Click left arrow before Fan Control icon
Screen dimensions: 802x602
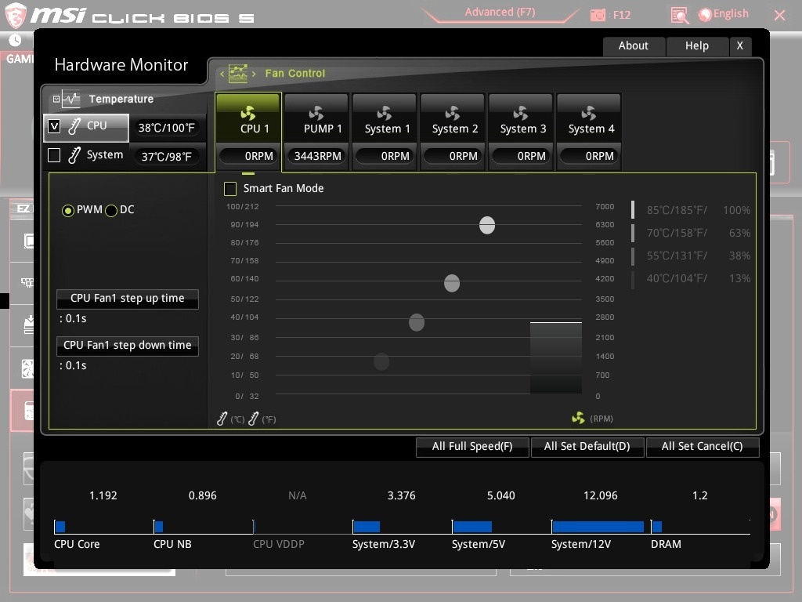[222, 74]
